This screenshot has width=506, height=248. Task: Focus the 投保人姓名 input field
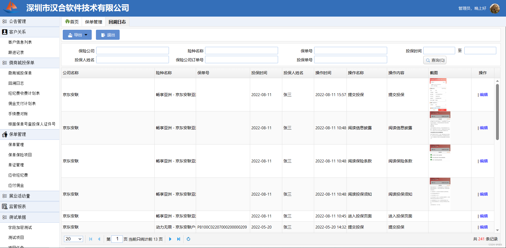point(133,59)
